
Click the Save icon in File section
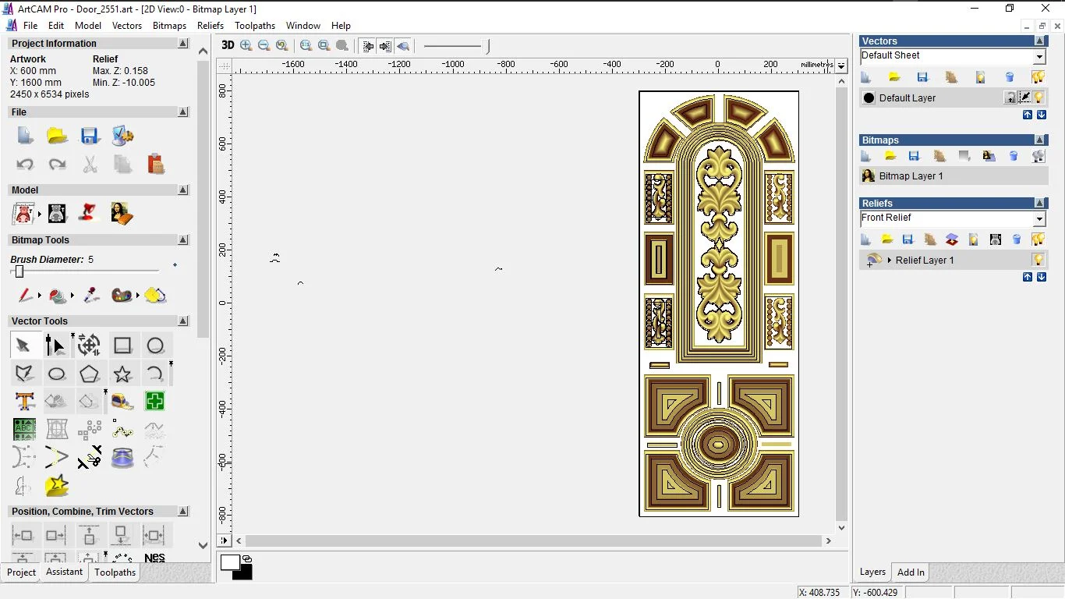[x=90, y=136]
